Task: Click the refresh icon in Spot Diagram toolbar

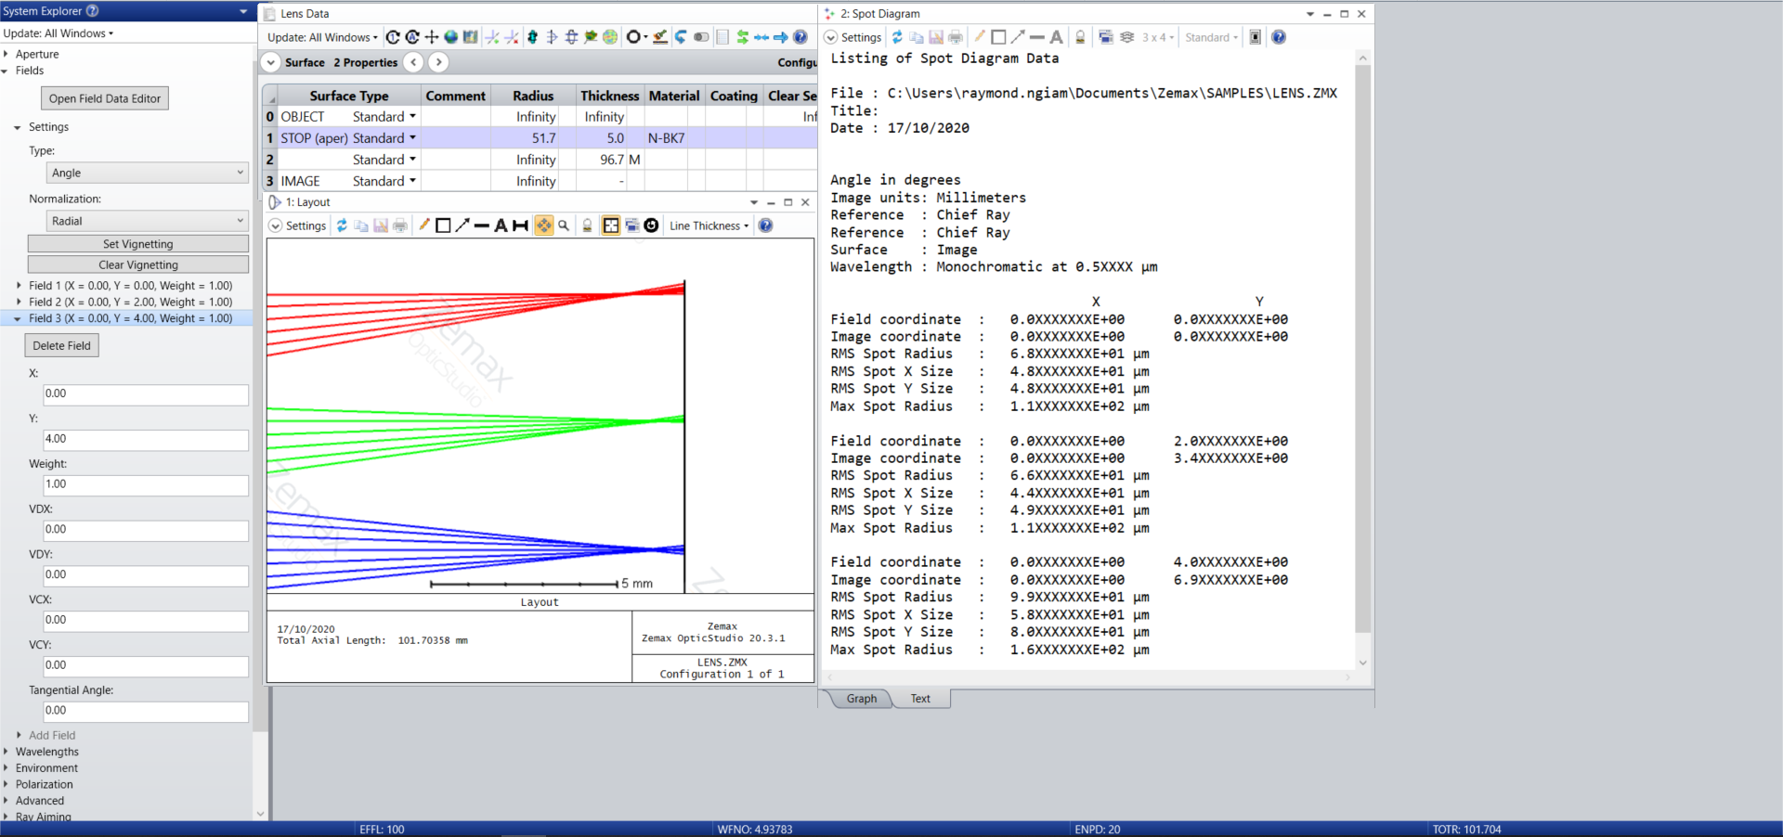Action: (x=897, y=37)
